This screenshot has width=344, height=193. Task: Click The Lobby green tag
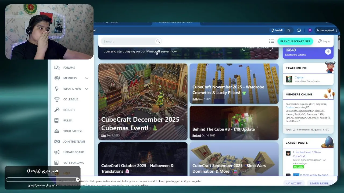(298, 167)
